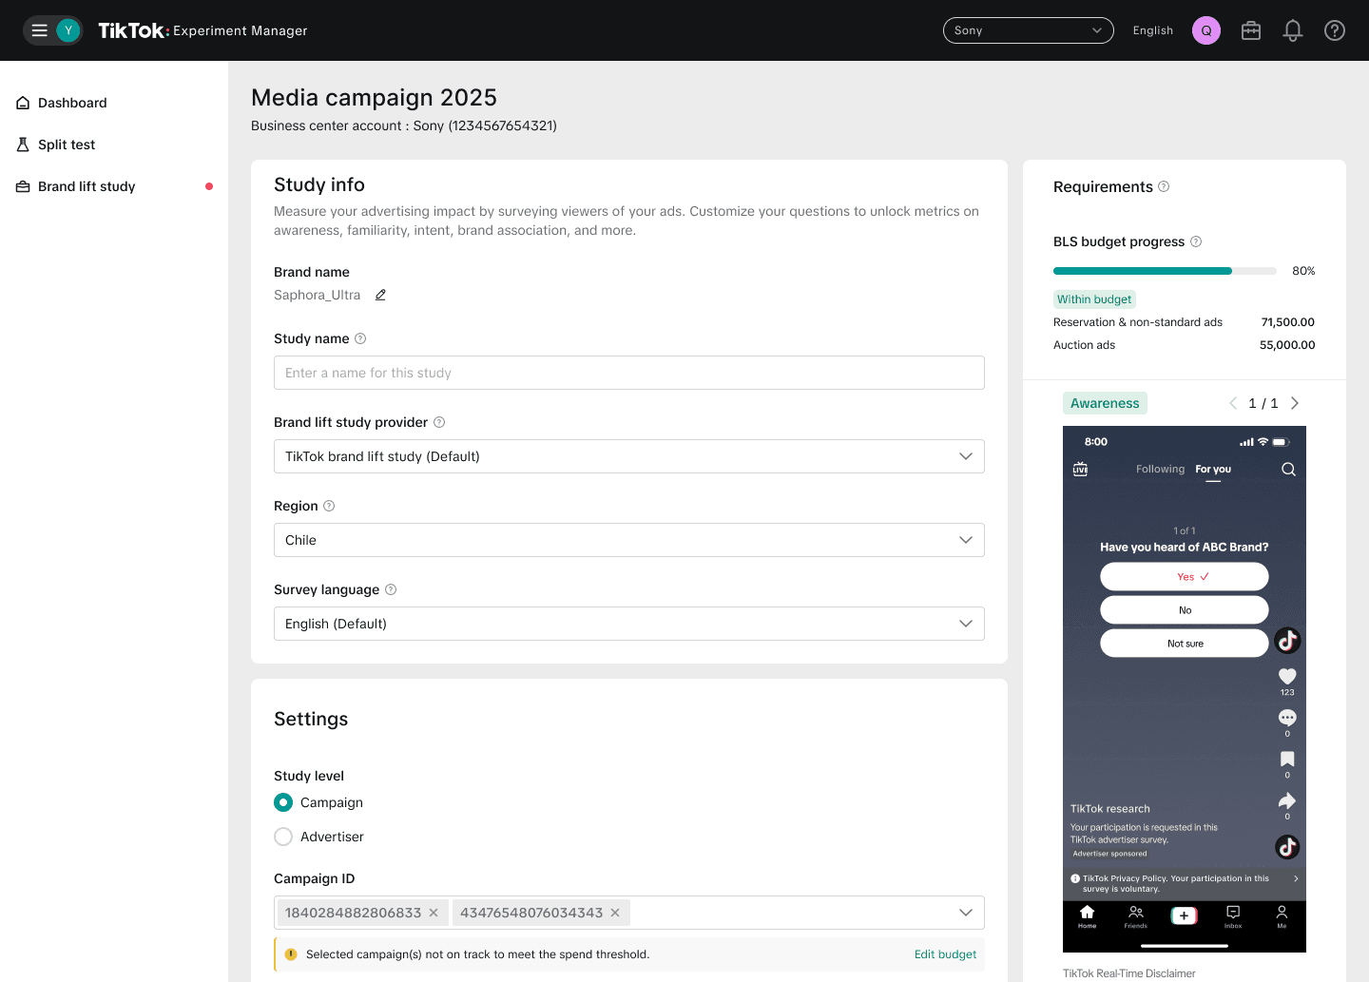Click the spinning TikTok music disc
Viewport: 1369px width, 982px height.
1287,846
